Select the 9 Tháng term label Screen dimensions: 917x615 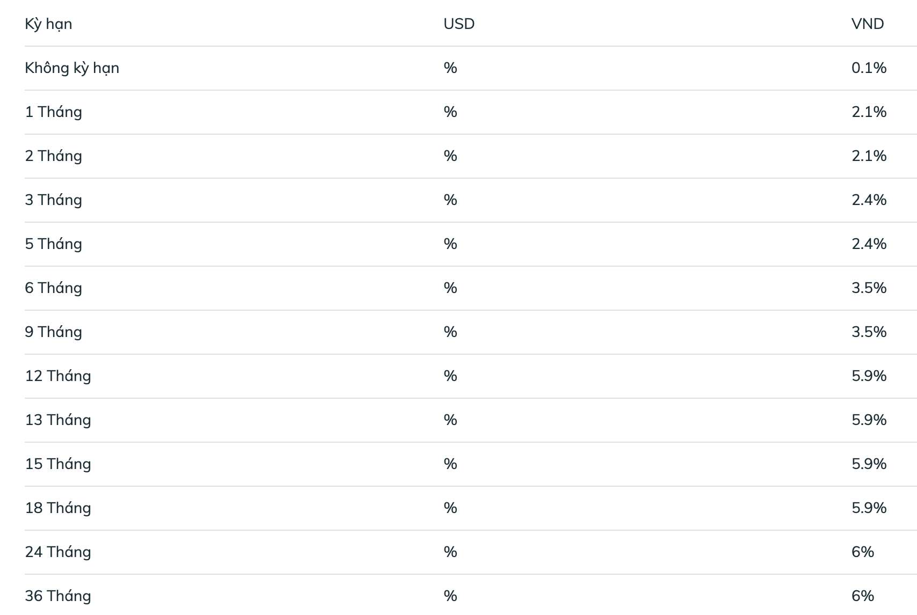53,332
